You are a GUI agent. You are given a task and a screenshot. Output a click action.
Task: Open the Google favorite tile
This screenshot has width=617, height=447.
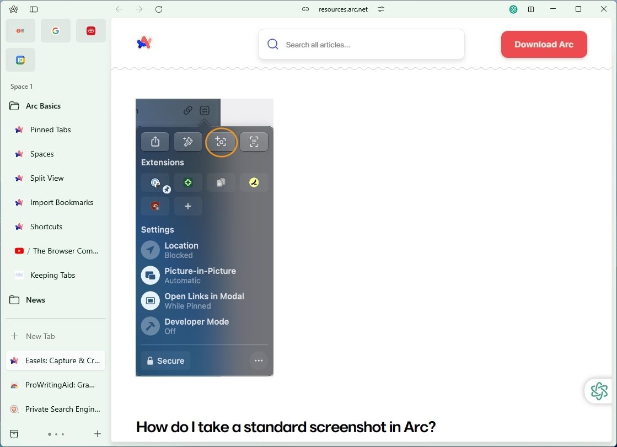(x=56, y=30)
